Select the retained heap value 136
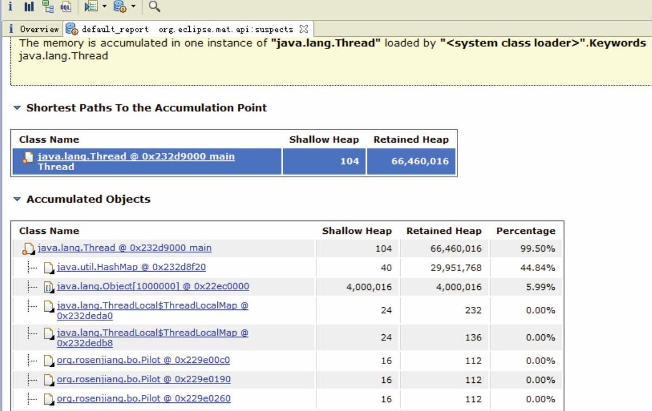This screenshot has width=652, height=411. point(473,338)
